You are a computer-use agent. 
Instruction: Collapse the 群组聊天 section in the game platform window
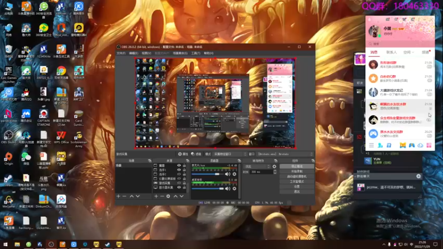356,176
